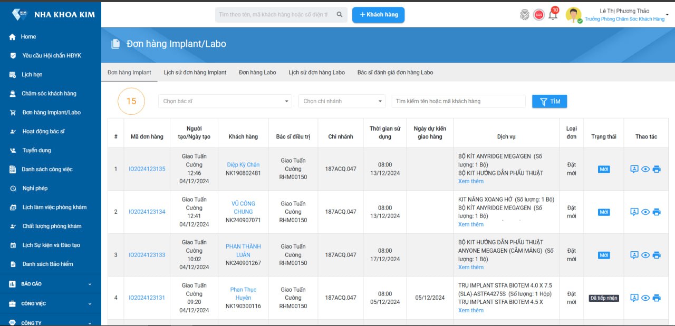This screenshot has height=326, width=675.
Task: Open customer link Diệp Kỳ Chân
Action: click(243, 165)
